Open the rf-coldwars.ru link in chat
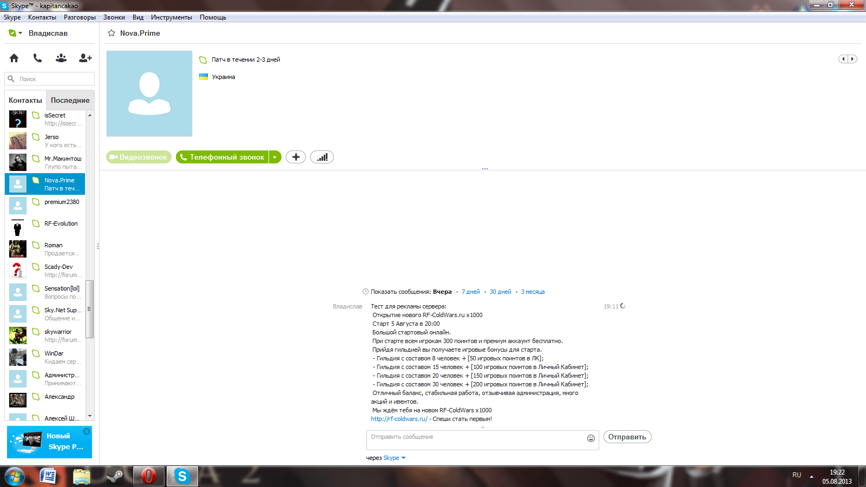866x487 pixels. tap(399, 419)
